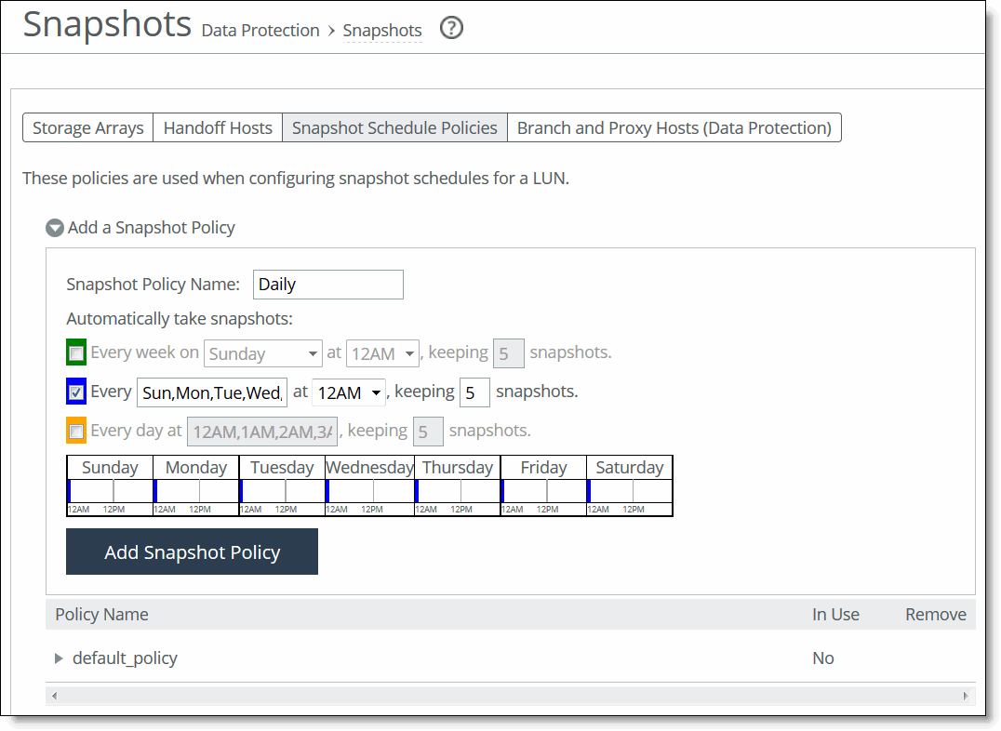Click the right scrollbar arrow at the bottom

coord(967,695)
